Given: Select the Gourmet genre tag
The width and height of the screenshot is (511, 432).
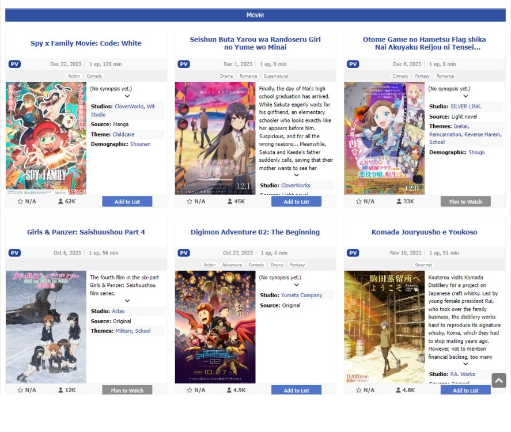Looking at the screenshot, I should tap(423, 265).
